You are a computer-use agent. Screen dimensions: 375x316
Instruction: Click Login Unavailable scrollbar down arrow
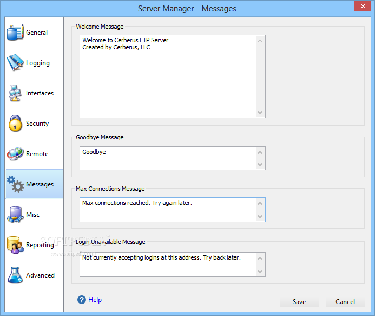point(260,272)
